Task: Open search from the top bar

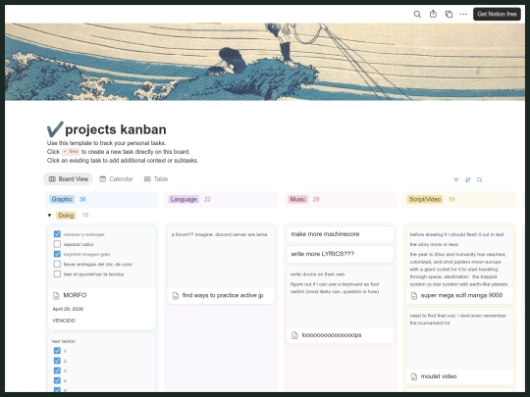Action: [417, 14]
